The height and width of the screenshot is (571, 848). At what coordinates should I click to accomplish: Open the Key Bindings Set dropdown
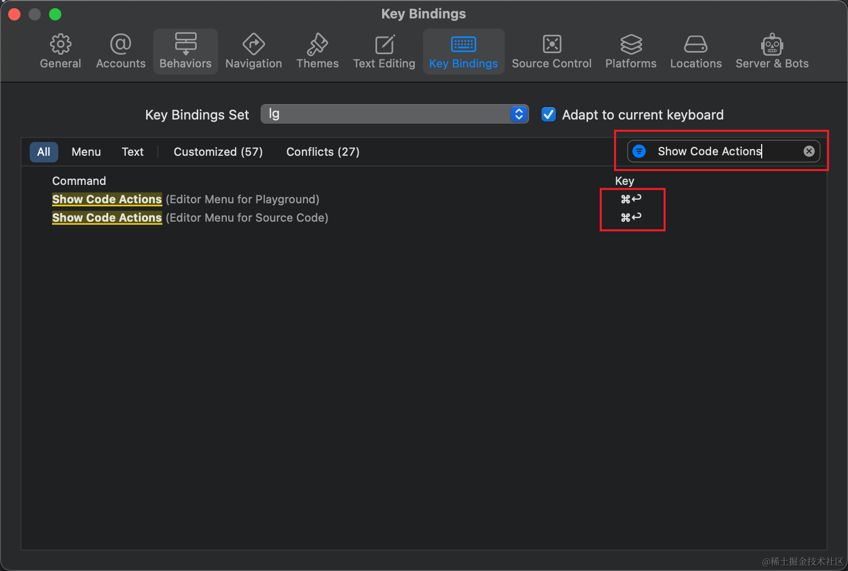pos(394,114)
